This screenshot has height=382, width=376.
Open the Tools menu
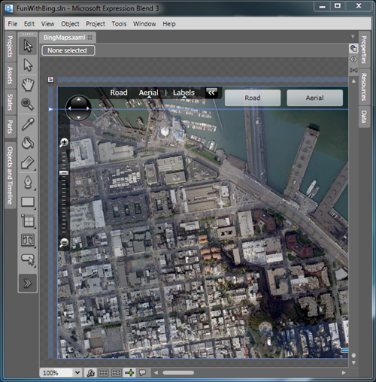(119, 24)
